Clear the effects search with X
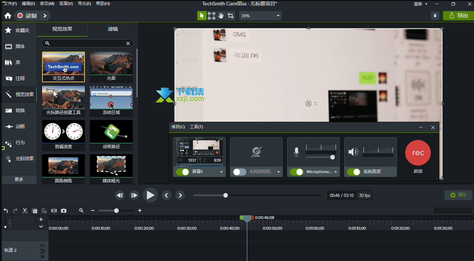474x261 pixels. point(128,43)
